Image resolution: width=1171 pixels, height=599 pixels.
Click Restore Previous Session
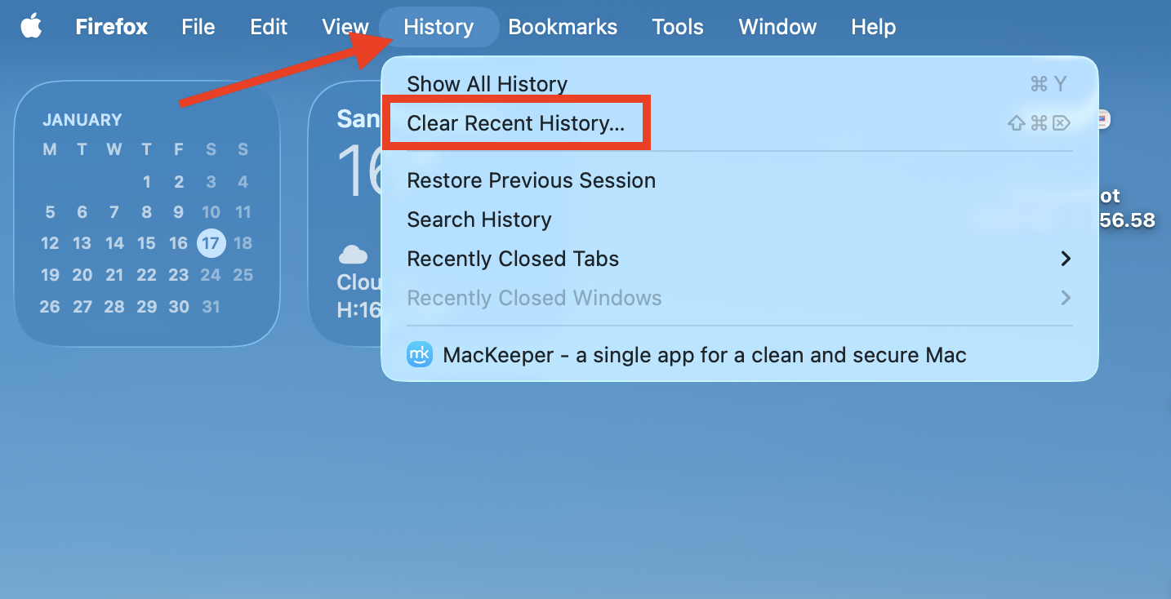(531, 180)
